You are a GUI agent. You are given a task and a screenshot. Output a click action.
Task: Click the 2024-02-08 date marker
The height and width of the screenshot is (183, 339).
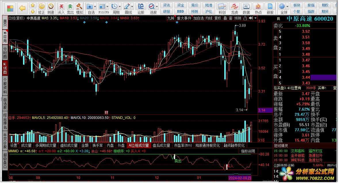click(240, 178)
